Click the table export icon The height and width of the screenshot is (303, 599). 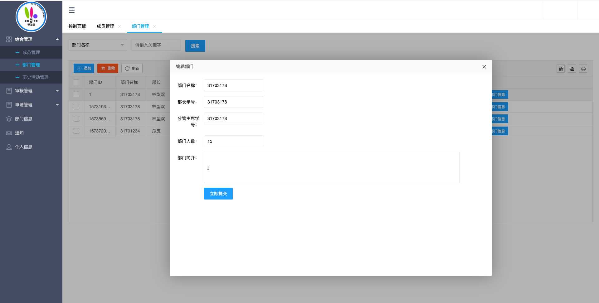coord(572,69)
